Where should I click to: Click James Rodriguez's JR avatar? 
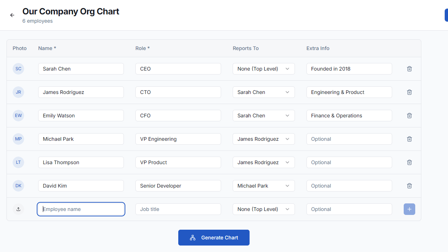(x=18, y=92)
